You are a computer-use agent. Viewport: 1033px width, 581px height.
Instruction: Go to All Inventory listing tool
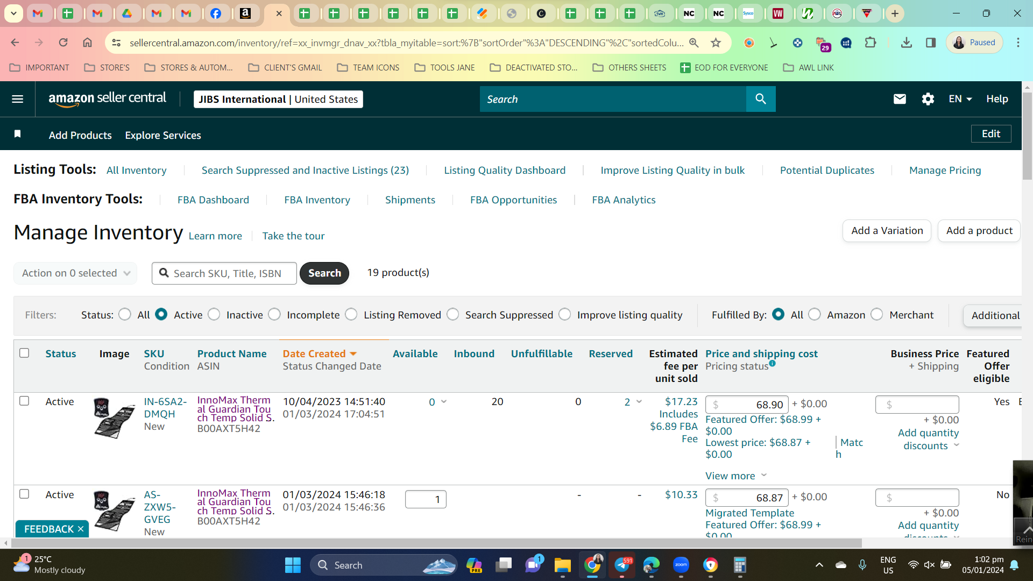[x=137, y=170]
